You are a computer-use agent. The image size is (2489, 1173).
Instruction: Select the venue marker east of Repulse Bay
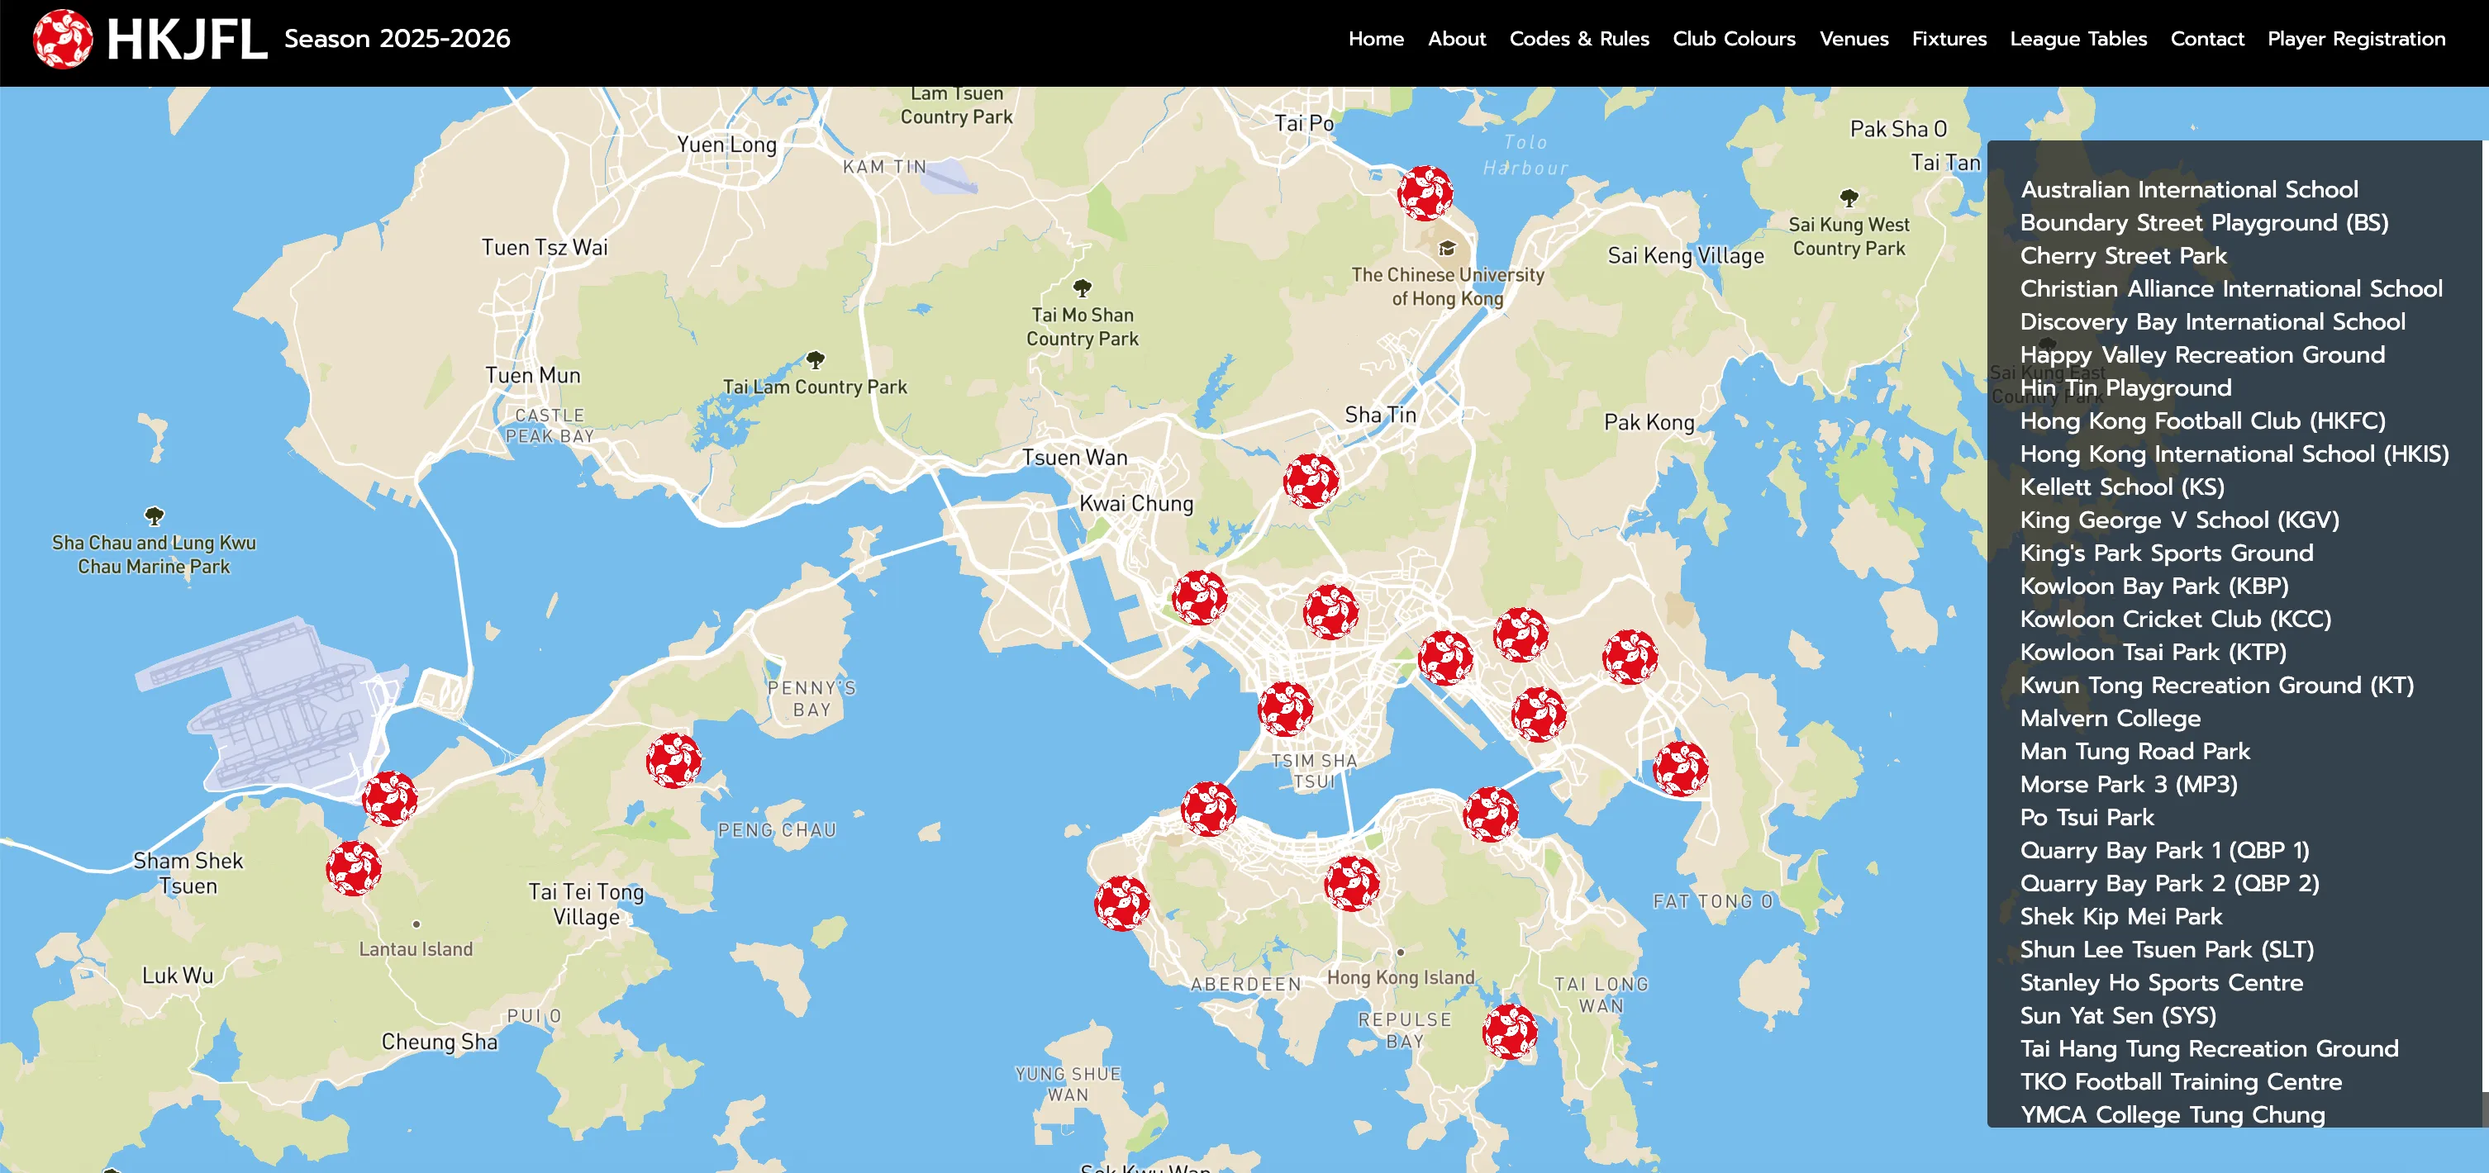tap(1511, 1032)
